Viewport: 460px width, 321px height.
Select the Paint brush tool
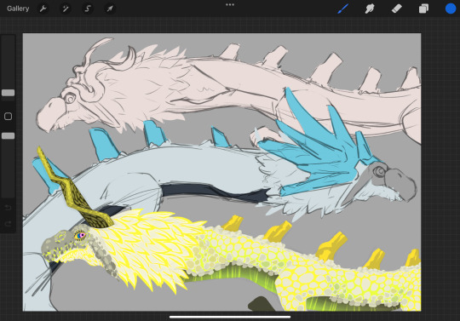343,9
